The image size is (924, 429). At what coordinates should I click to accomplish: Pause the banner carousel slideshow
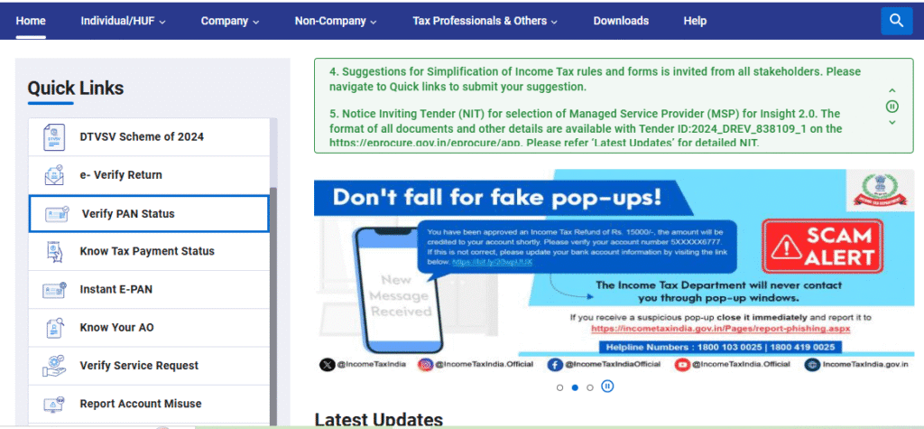[607, 387]
